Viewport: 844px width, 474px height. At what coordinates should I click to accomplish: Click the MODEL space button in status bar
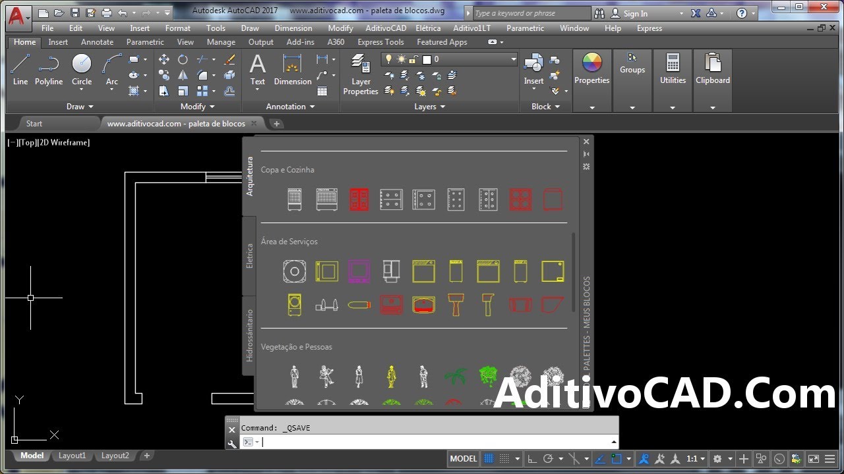[464, 459]
